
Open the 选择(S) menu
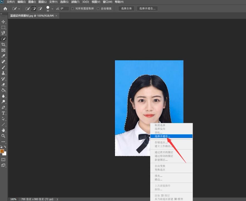[64, 2]
